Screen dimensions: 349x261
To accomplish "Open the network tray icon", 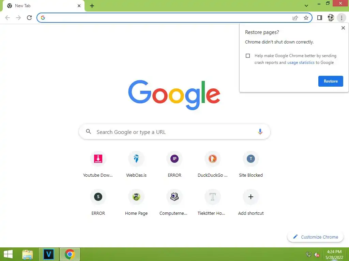I will (x=309, y=255).
